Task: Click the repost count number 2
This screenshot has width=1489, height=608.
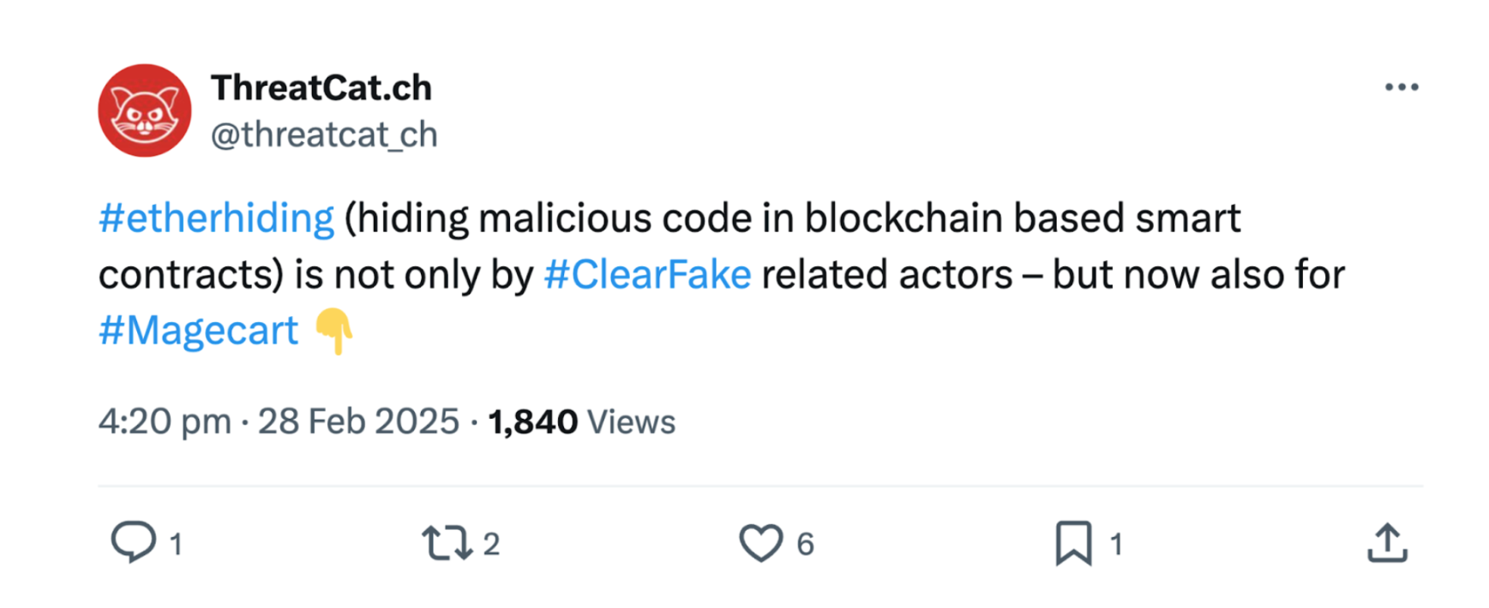Action: [491, 544]
